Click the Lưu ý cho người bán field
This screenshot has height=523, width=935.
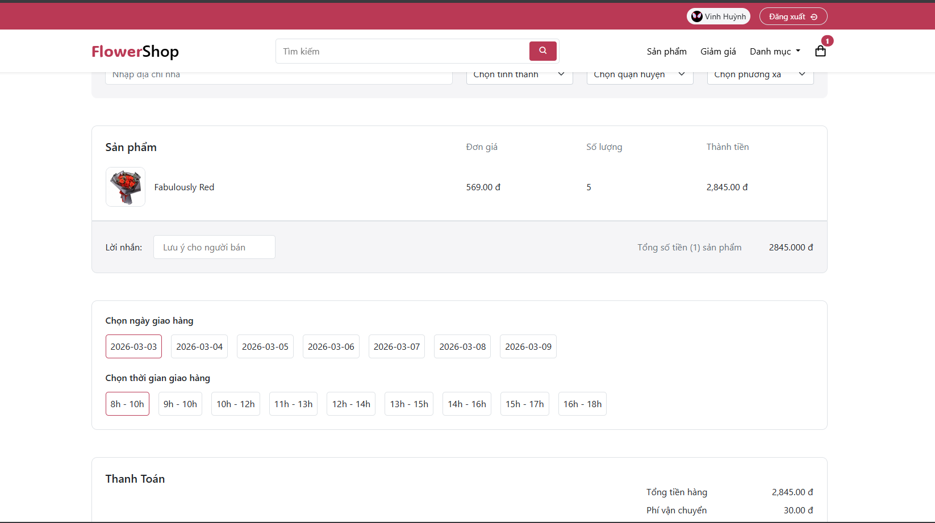pos(214,248)
